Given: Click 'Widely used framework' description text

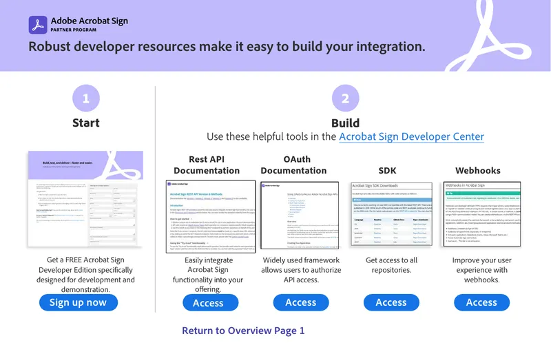Looking at the screenshot, I should click(x=301, y=270).
